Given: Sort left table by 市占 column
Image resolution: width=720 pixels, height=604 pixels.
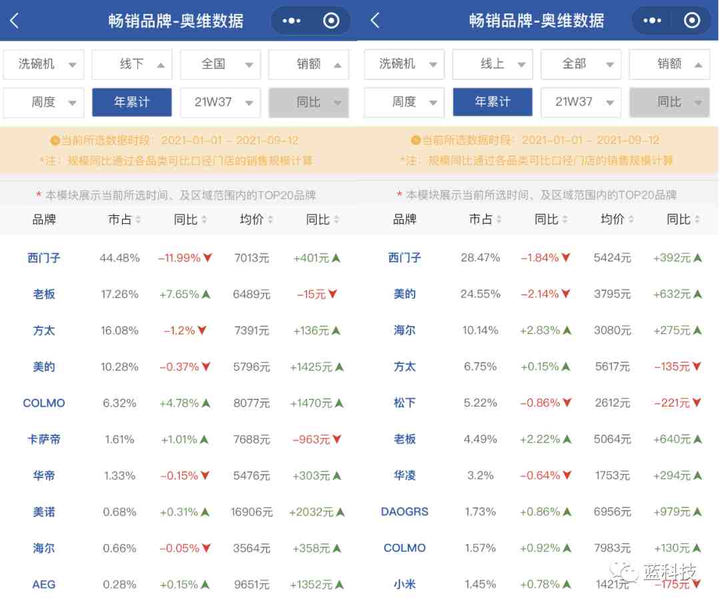Looking at the screenshot, I should click(124, 219).
